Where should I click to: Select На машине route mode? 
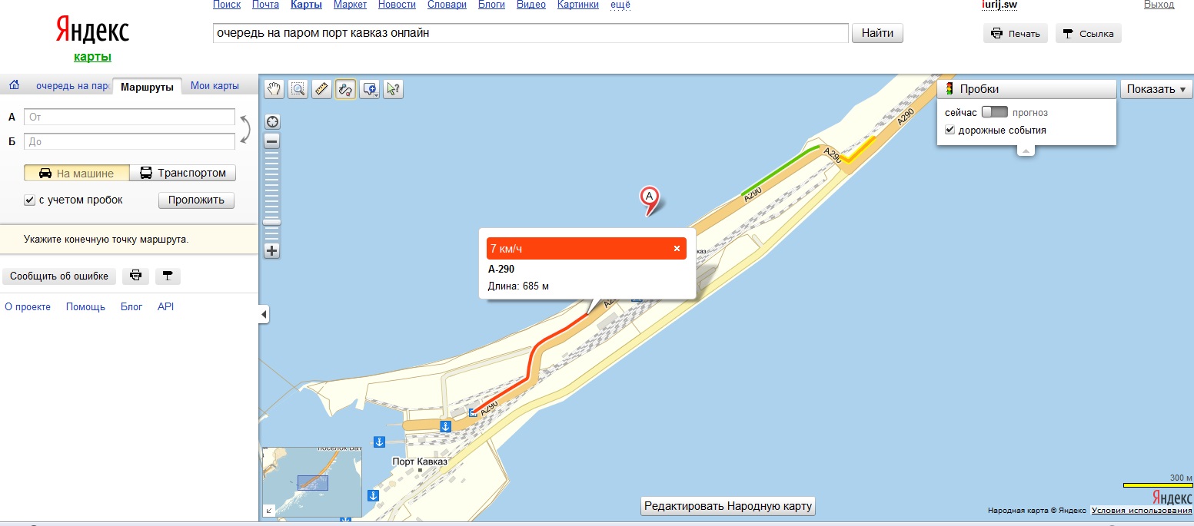(x=77, y=174)
